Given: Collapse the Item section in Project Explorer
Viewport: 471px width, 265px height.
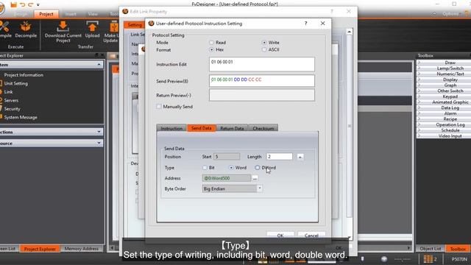Looking at the screenshot, I should pos(99,65).
